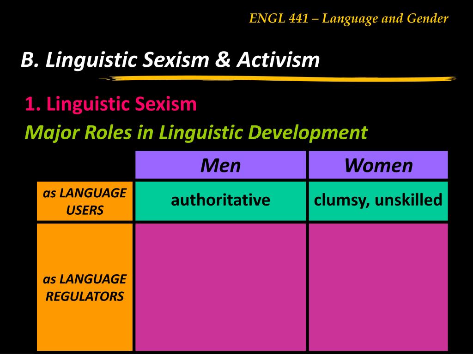The height and width of the screenshot is (354, 473).
Task: Click the course header 'ENGL 441 – Language and Gender'
Action: point(349,18)
